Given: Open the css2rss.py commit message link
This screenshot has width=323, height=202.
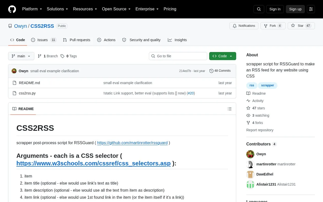Looking at the screenshot, I should (x=144, y=93).
